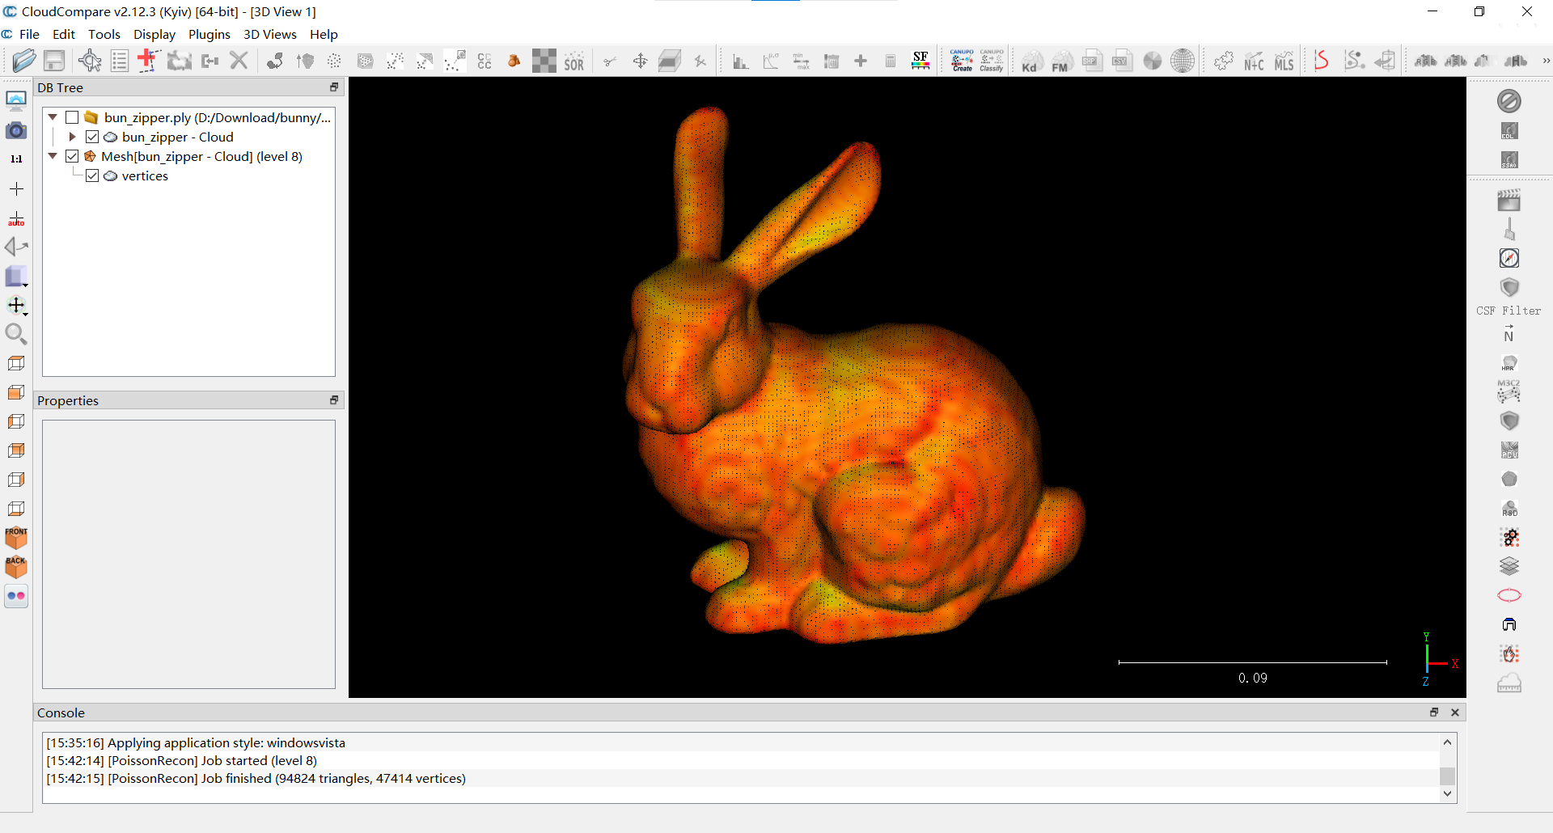
Task: Activate the point picking tool
Action: click(90, 61)
